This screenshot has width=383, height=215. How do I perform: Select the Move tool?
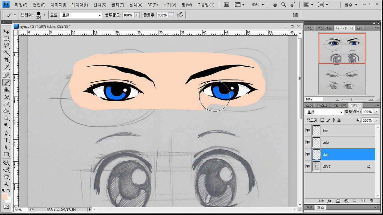point(6,31)
